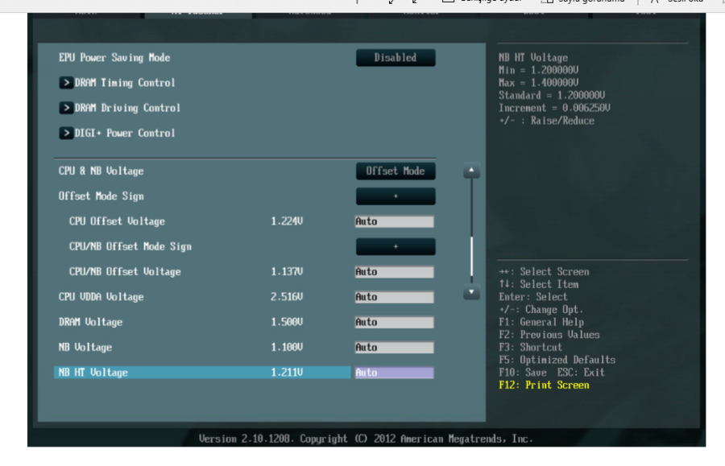Click the vertical scrollbar thumb

[471, 256]
